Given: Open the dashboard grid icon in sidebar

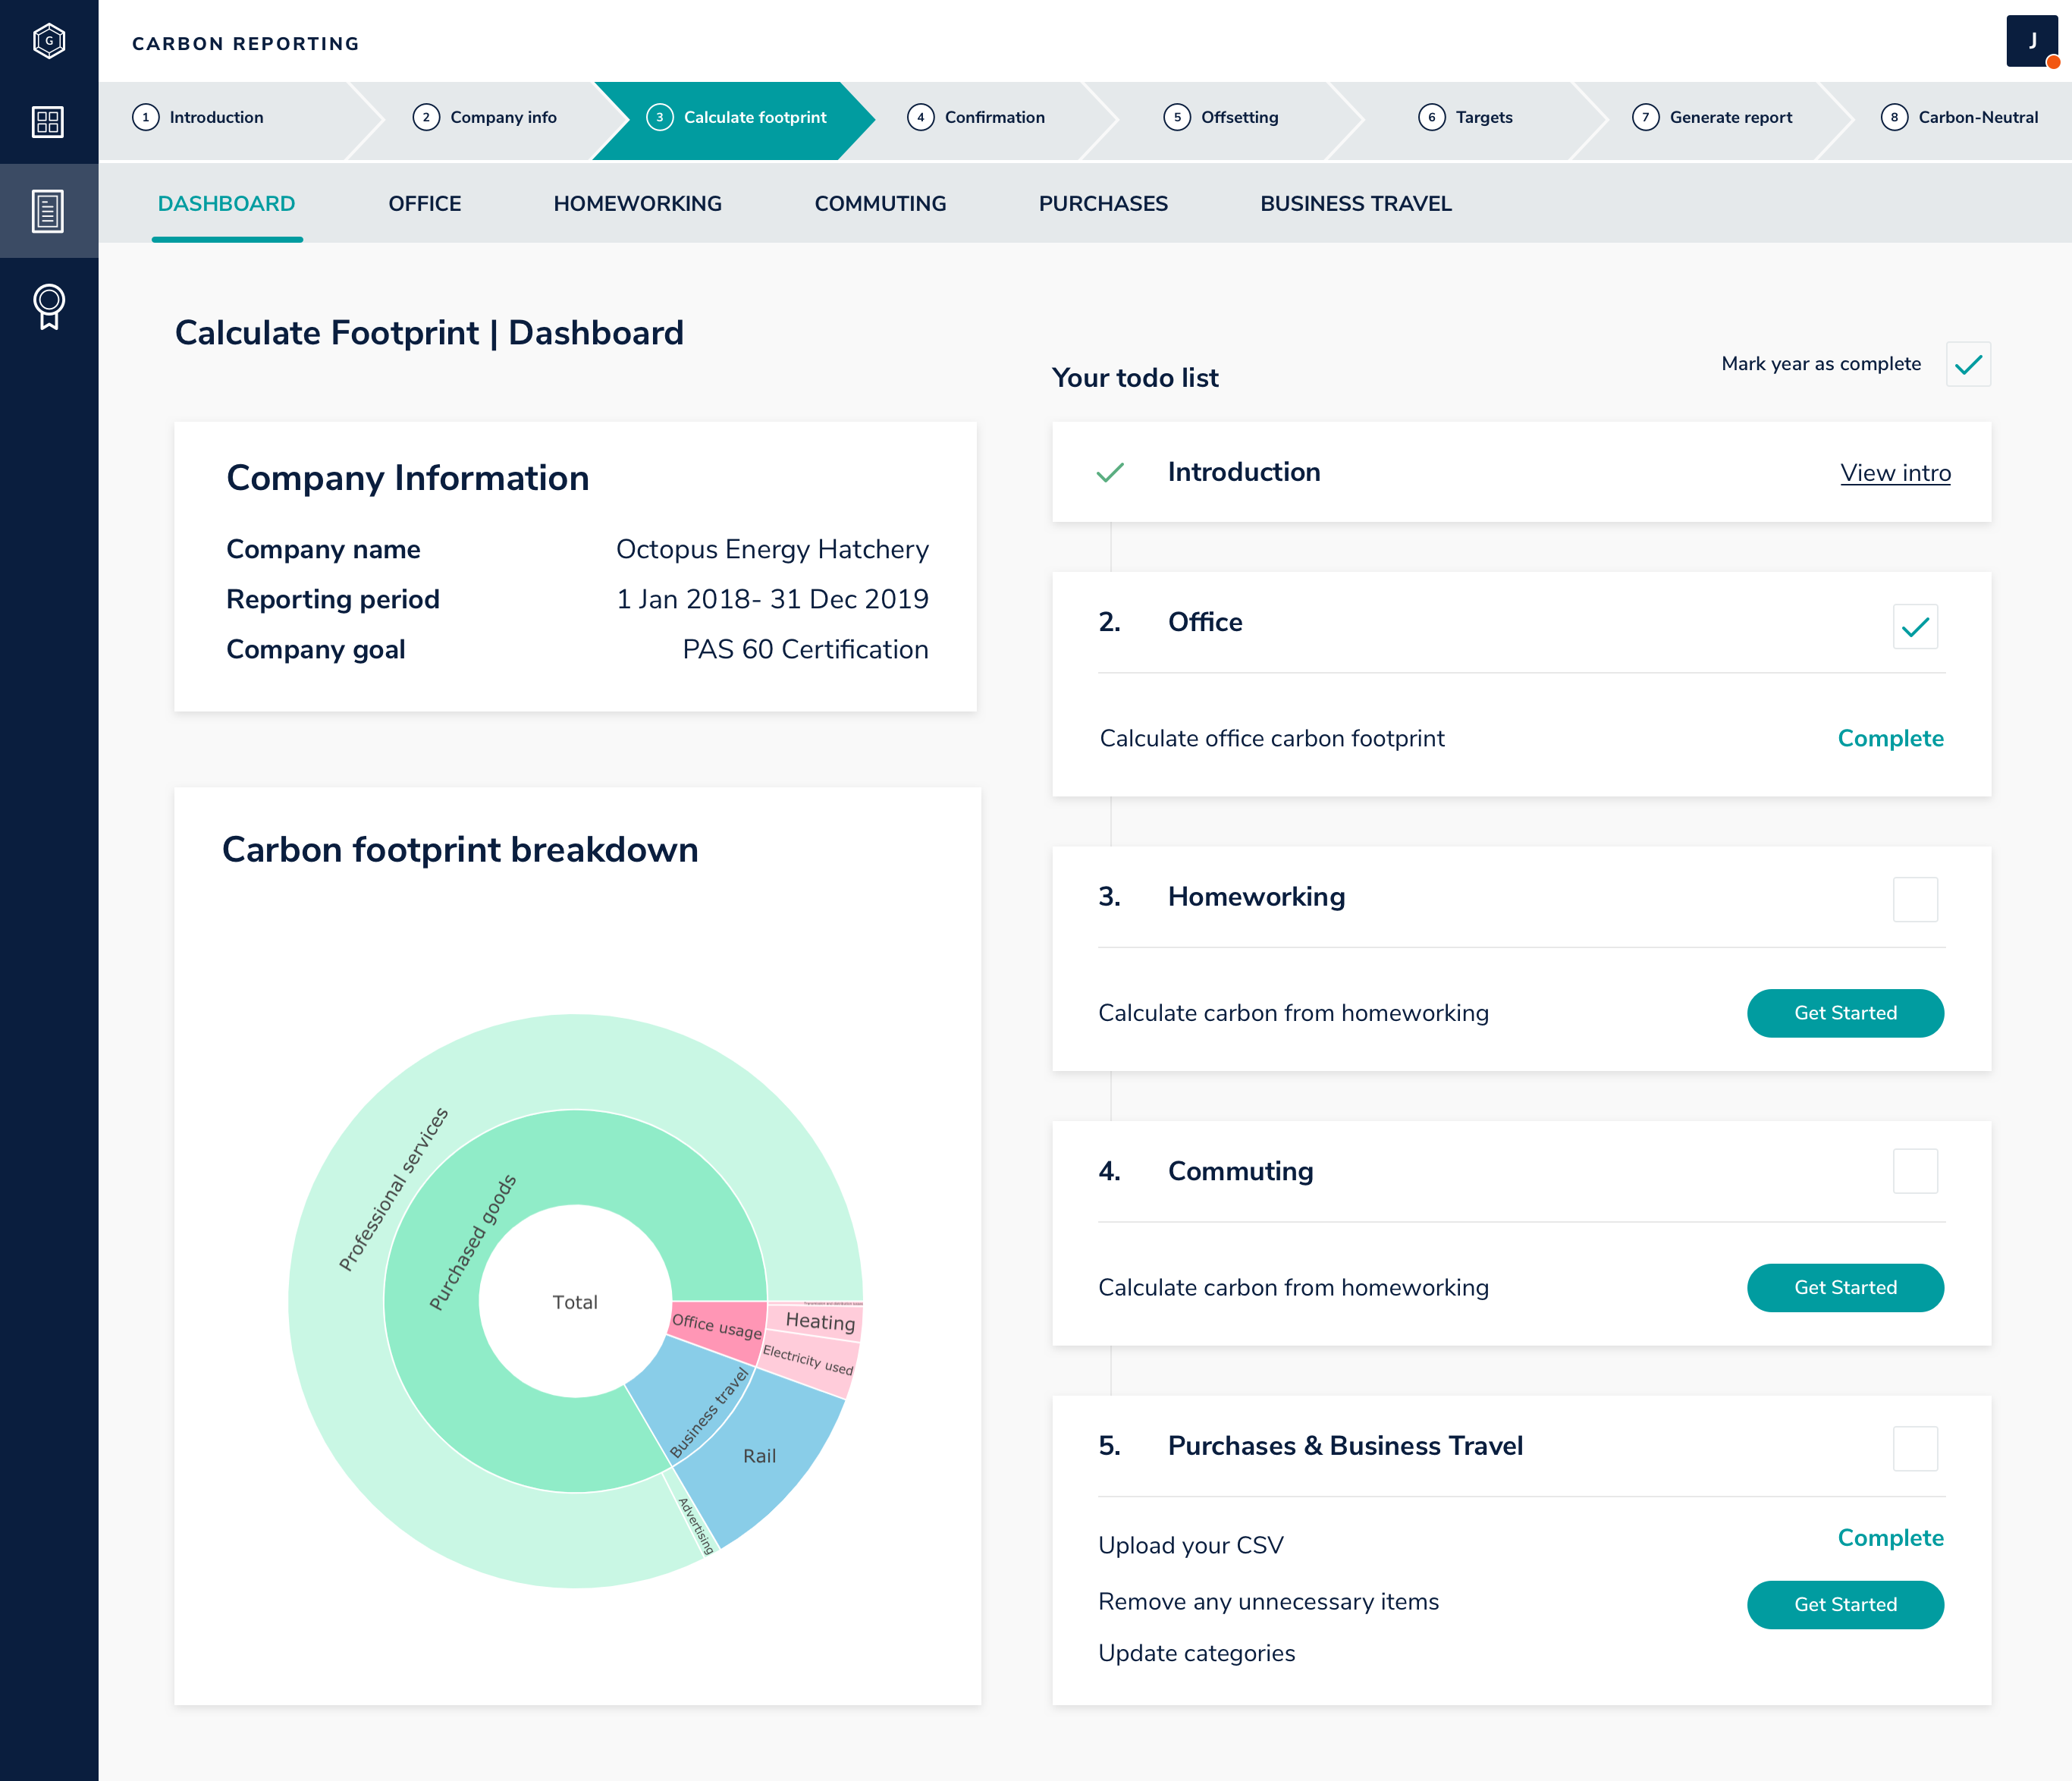Looking at the screenshot, I should click(x=48, y=122).
